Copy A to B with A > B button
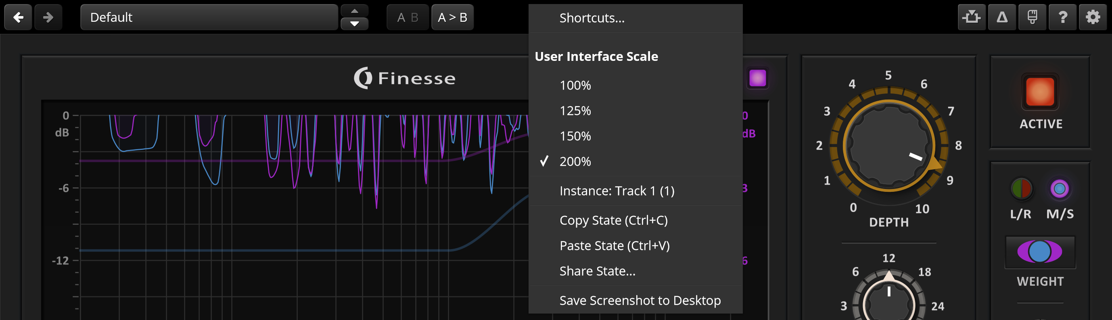 tap(452, 17)
